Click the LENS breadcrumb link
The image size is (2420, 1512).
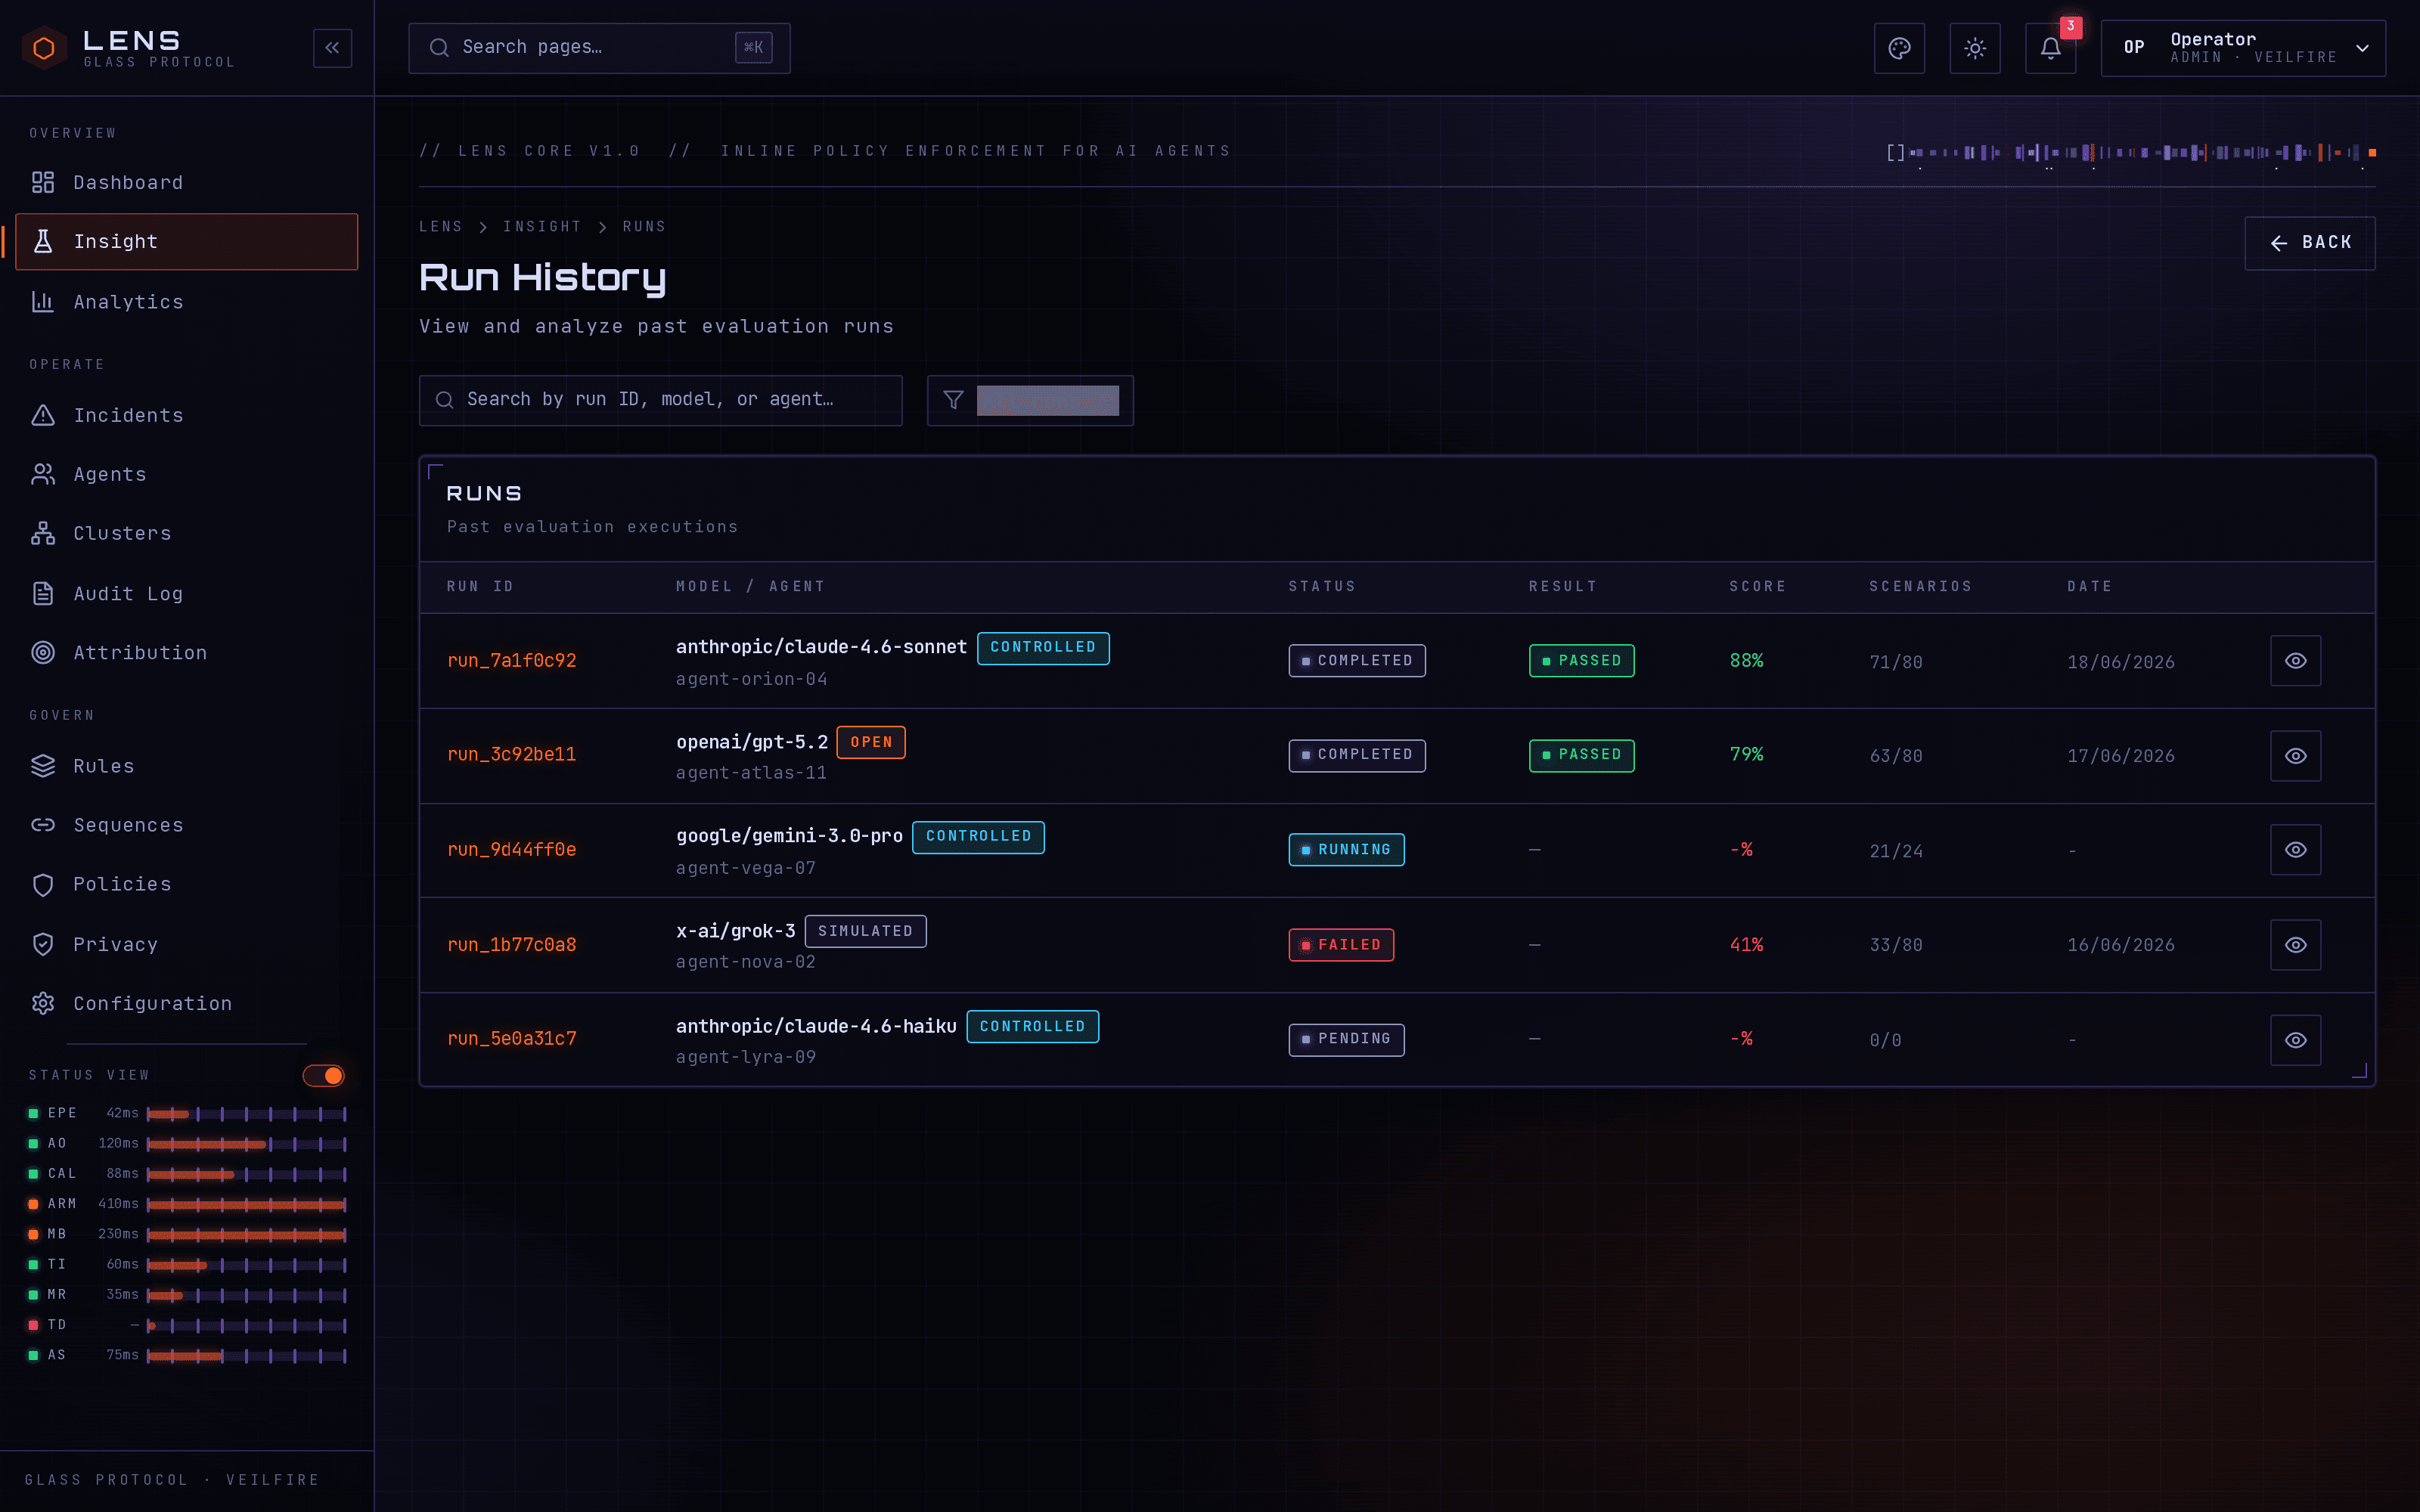click(441, 227)
